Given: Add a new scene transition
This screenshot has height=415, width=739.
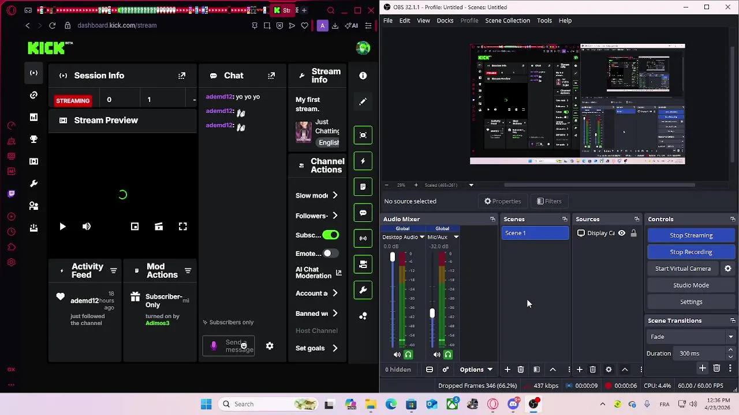Looking at the screenshot, I should pyautogui.click(x=703, y=368).
